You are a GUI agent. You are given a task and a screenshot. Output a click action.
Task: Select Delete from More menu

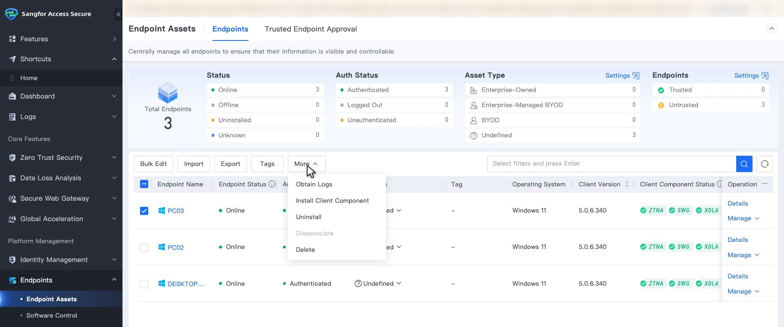(337, 250)
